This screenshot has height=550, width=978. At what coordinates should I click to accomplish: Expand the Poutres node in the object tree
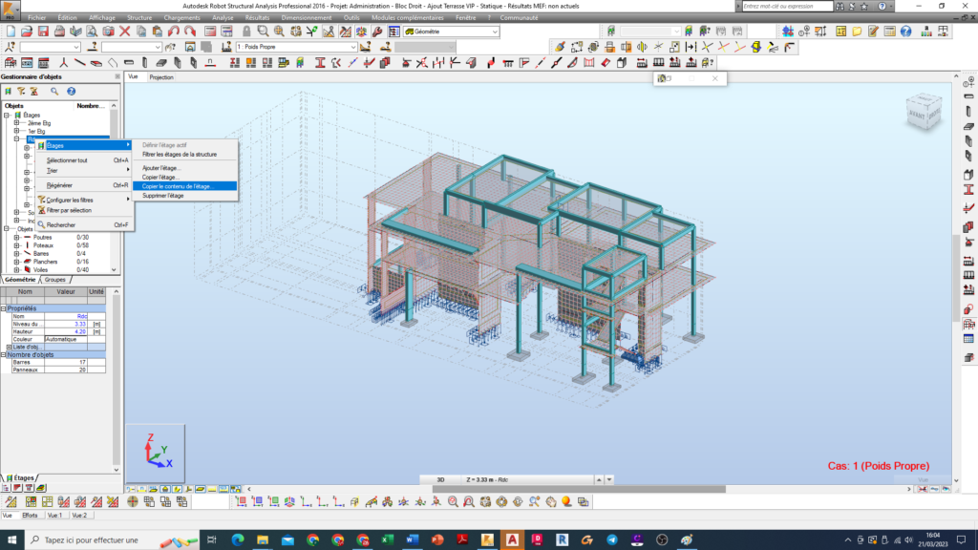pyautogui.click(x=15, y=238)
